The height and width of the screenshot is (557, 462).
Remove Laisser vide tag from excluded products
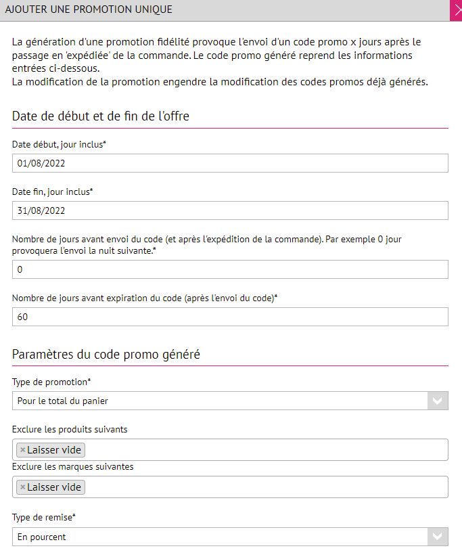point(22,450)
